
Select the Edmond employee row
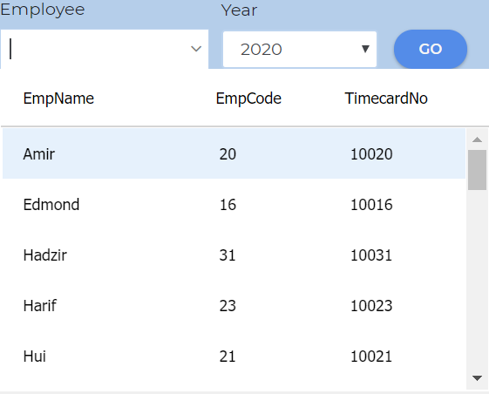click(x=234, y=205)
